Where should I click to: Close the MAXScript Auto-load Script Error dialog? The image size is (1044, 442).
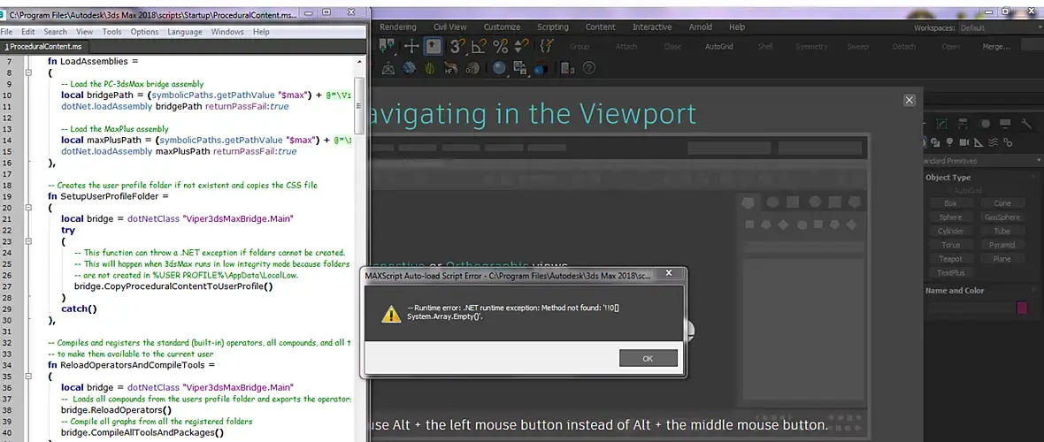click(669, 273)
